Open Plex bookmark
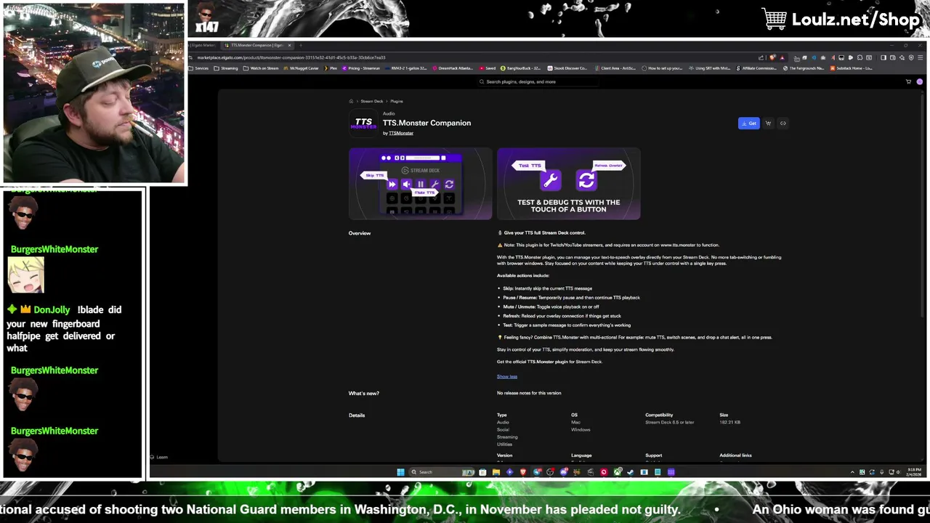This screenshot has height=523, width=930. (331, 68)
